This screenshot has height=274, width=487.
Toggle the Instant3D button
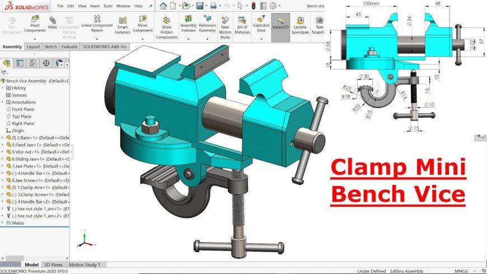pyautogui.click(x=280, y=24)
